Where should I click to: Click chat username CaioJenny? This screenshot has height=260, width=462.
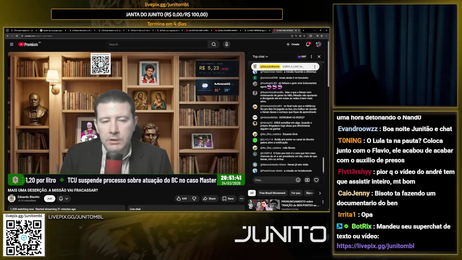pyautogui.click(x=354, y=194)
